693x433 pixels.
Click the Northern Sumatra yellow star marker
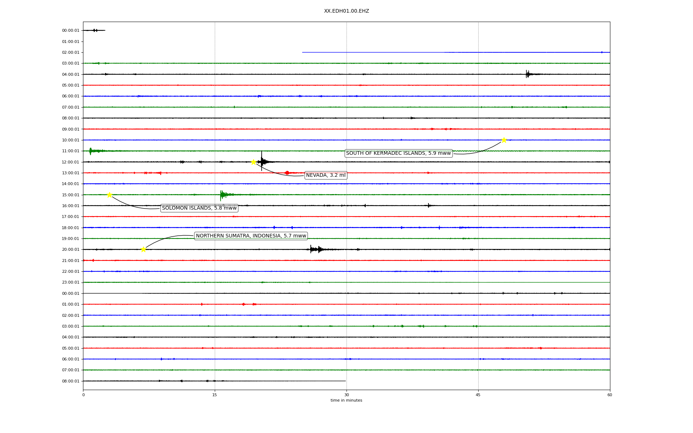point(143,249)
